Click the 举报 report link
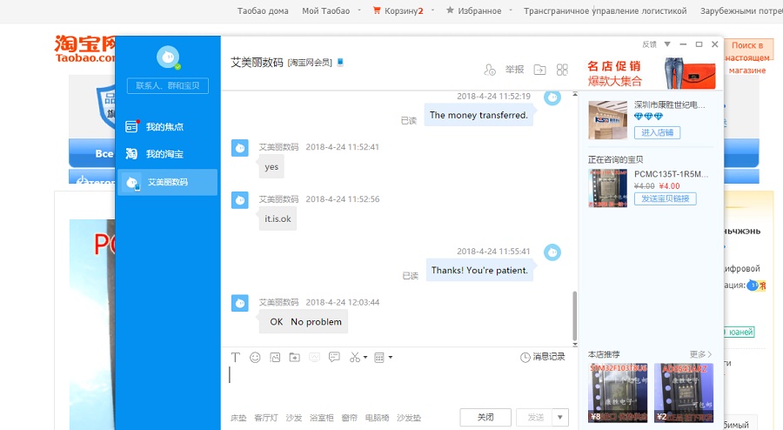 click(x=514, y=70)
